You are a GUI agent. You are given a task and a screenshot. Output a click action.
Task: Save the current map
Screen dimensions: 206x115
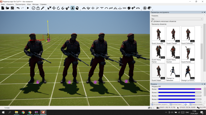click(12, 8)
